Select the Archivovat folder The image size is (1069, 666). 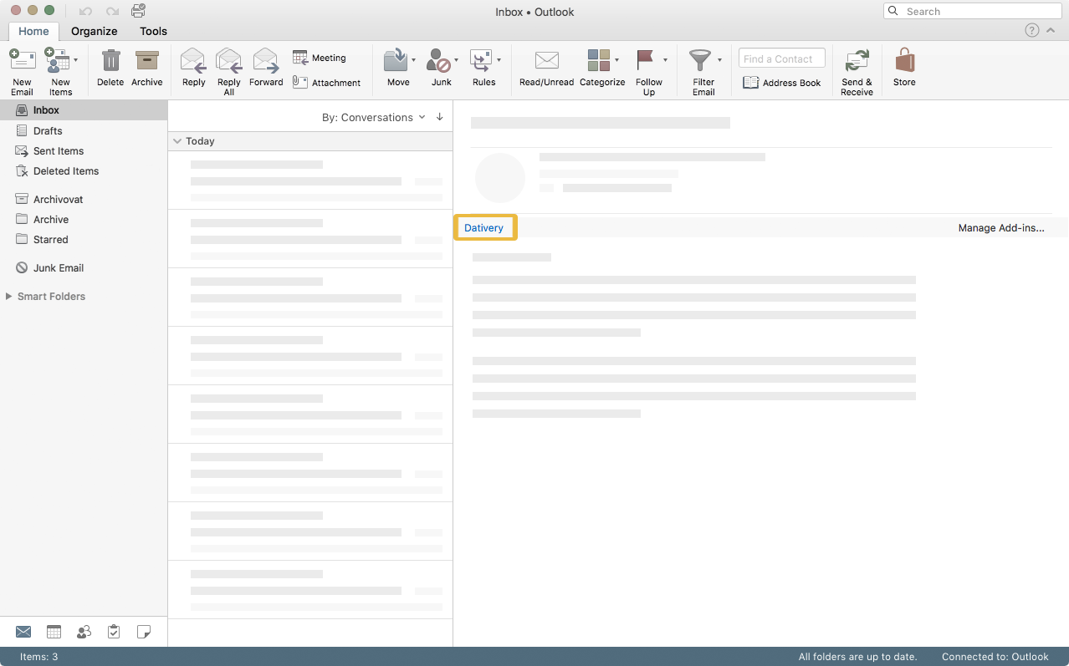[84, 199]
